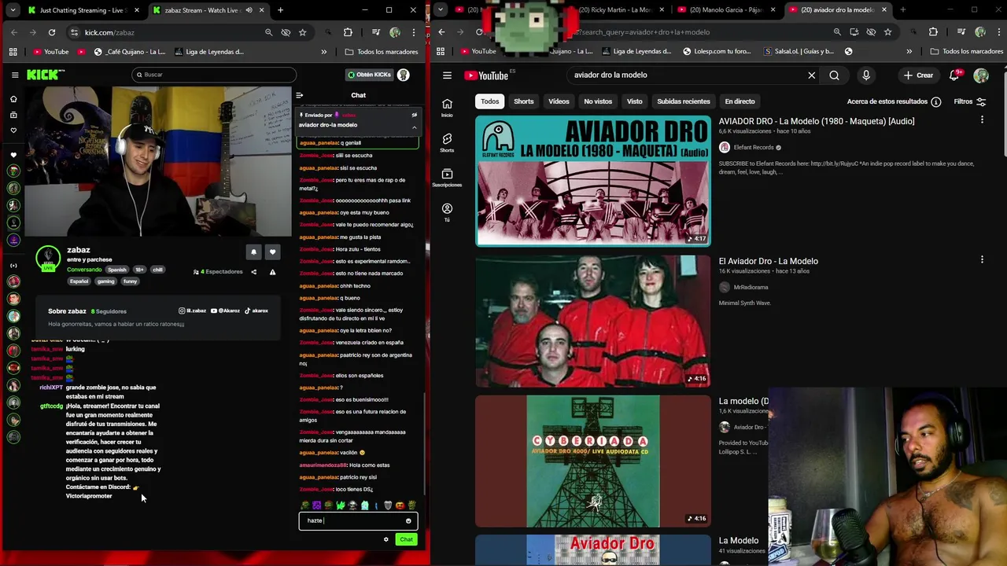This screenshot has width=1007, height=566.
Task: Clear YouTube search query
Action: 812,75
